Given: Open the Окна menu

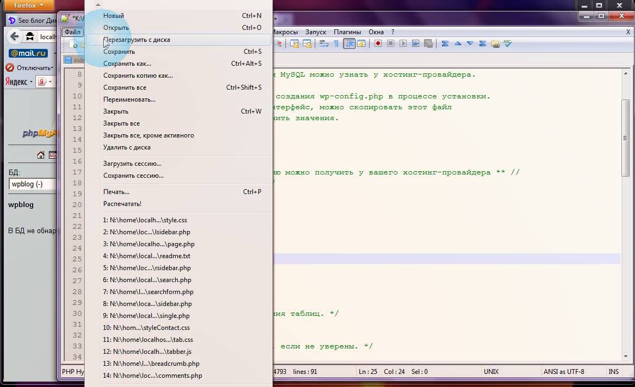Looking at the screenshot, I should tap(376, 32).
